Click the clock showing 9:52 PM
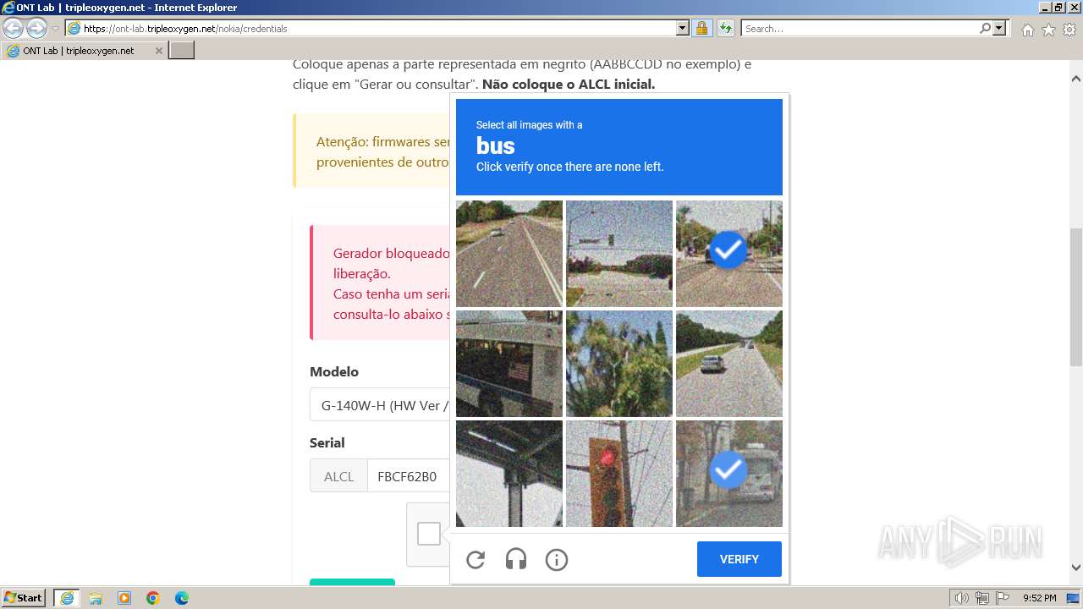Image resolution: width=1083 pixels, height=609 pixels. click(1039, 598)
